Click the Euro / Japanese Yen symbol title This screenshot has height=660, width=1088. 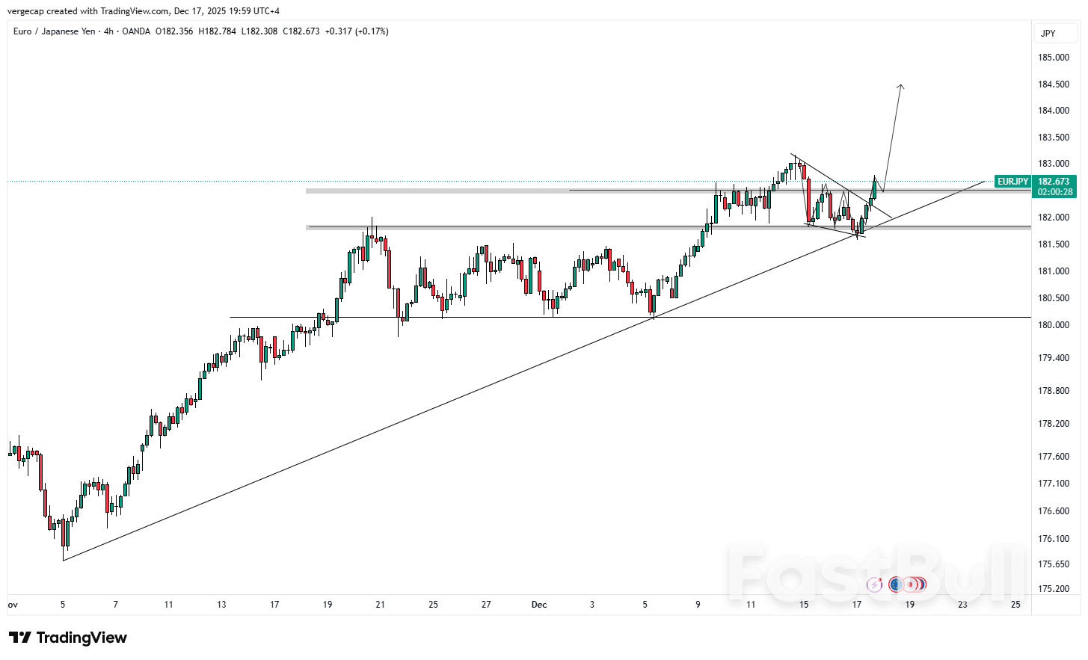pos(54,31)
